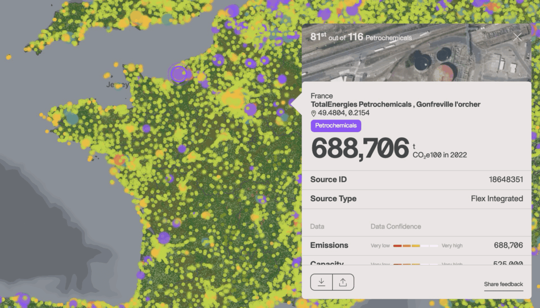
Task: Open the Share feedback link
Action: [504, 284]
